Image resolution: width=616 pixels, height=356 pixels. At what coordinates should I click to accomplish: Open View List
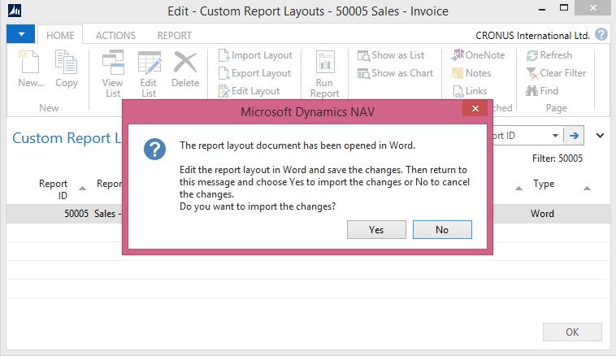(113, 73)
